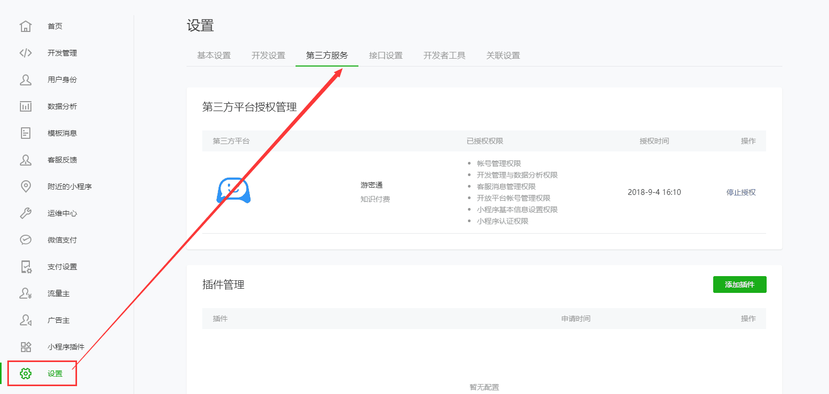Click the 停止授权 link
The image size is (829, 394).
click(741, 192)
